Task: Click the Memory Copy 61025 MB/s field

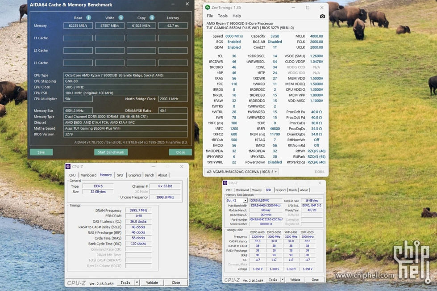Action: pyautogui.click(x=142, y=25)
